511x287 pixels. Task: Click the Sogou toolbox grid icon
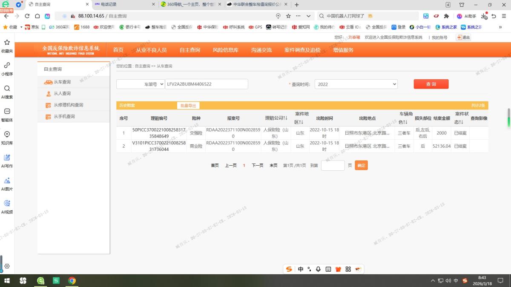point(348,269)
